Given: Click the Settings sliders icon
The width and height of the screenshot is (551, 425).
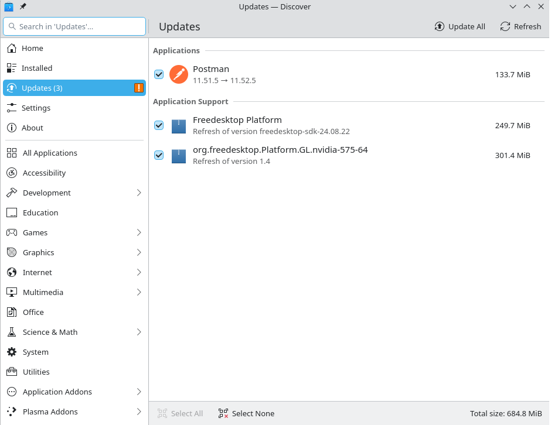Looking at the screenshot, I should (12, 108).
